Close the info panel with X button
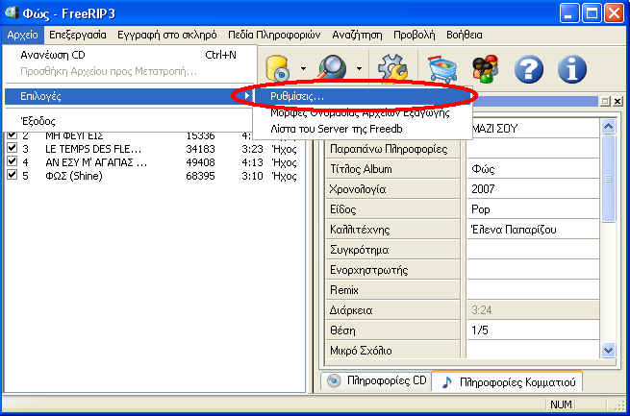 tap(617, 102)
